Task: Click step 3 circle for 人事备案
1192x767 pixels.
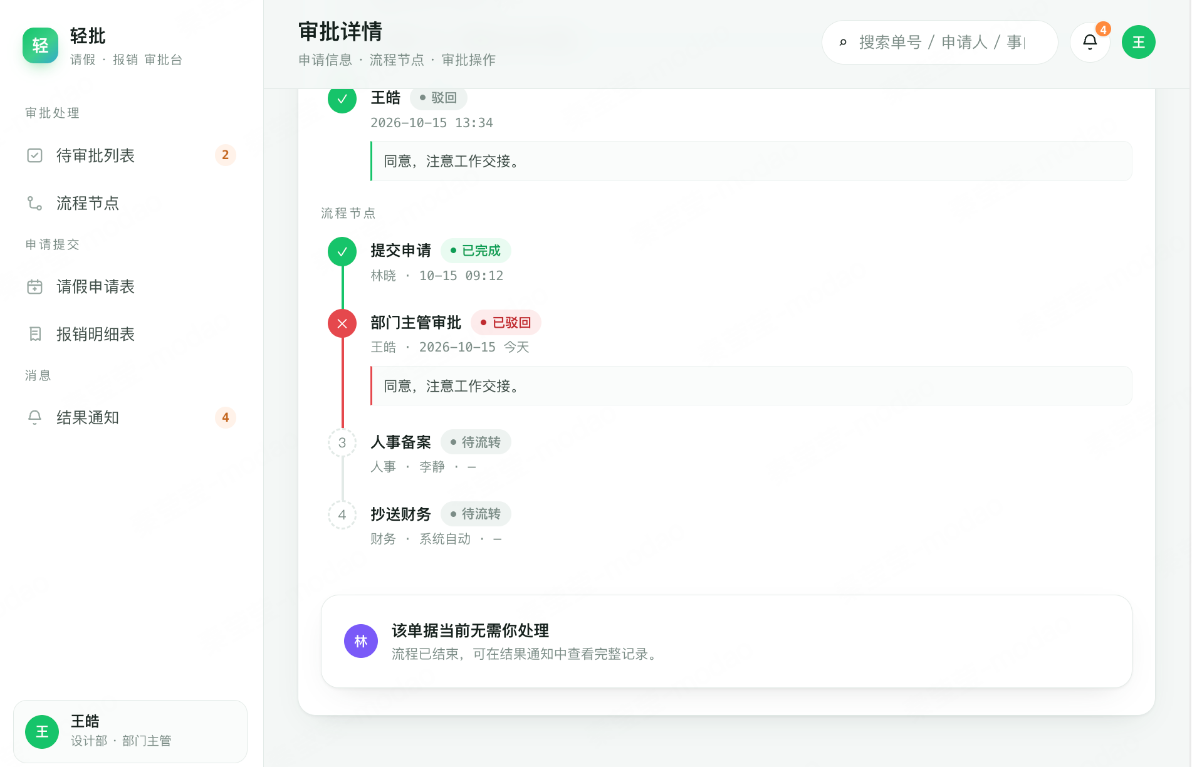Action: [342, 442]
